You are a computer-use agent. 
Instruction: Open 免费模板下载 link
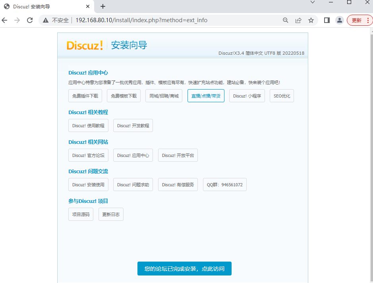coord(124,96)
